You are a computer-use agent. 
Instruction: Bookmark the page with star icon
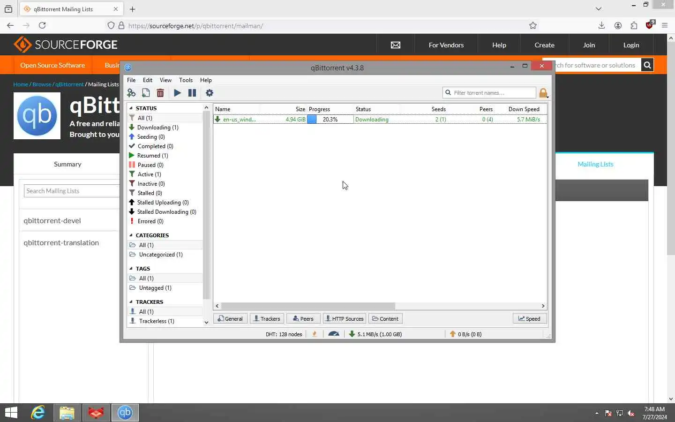coord(533,26)
